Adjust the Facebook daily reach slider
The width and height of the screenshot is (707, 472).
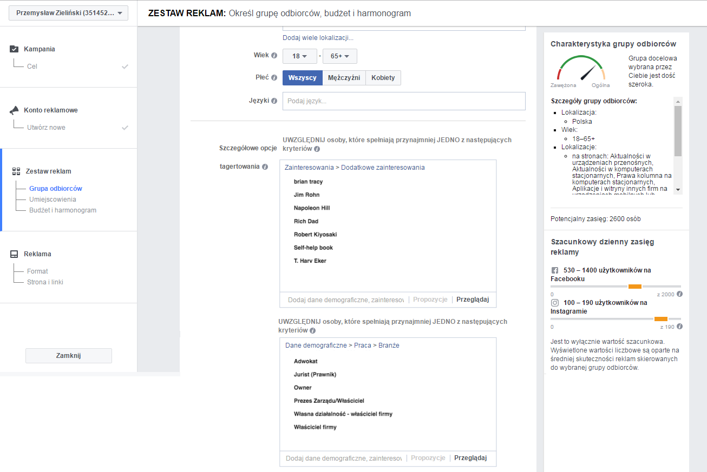634,287
